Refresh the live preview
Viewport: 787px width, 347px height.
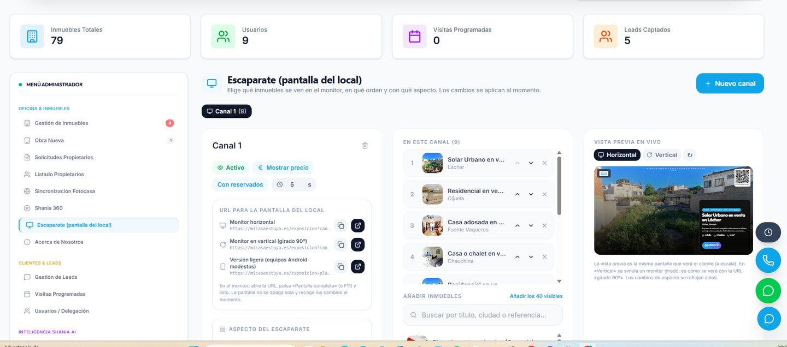pos(690,155)
